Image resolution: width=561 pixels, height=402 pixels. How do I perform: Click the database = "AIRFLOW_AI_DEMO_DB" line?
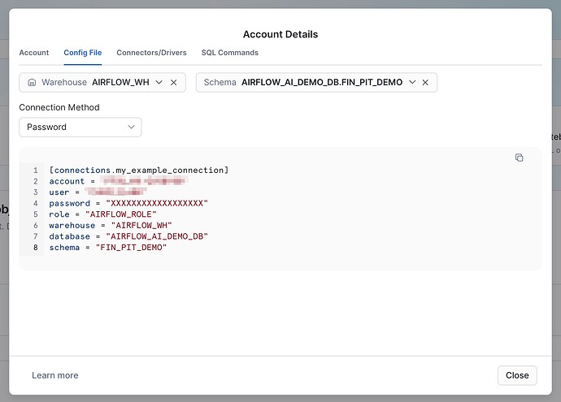pos(128,236)
